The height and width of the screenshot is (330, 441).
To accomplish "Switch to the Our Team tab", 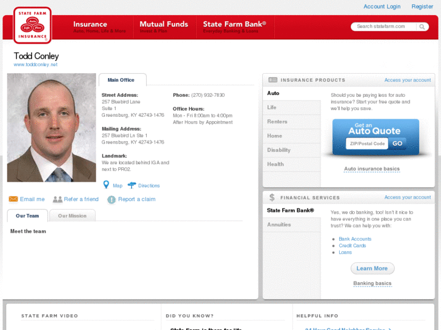I will 27,216.
